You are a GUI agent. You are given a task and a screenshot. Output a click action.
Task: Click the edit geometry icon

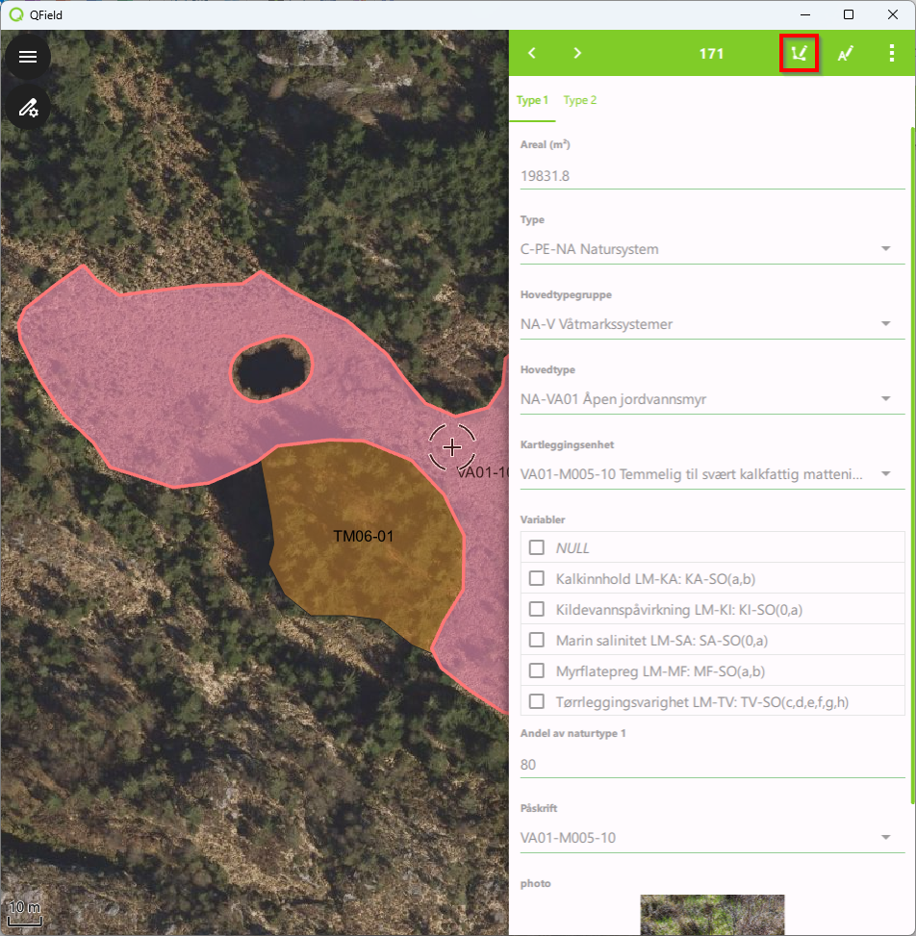pyautogui.click(x=799, y=54)
